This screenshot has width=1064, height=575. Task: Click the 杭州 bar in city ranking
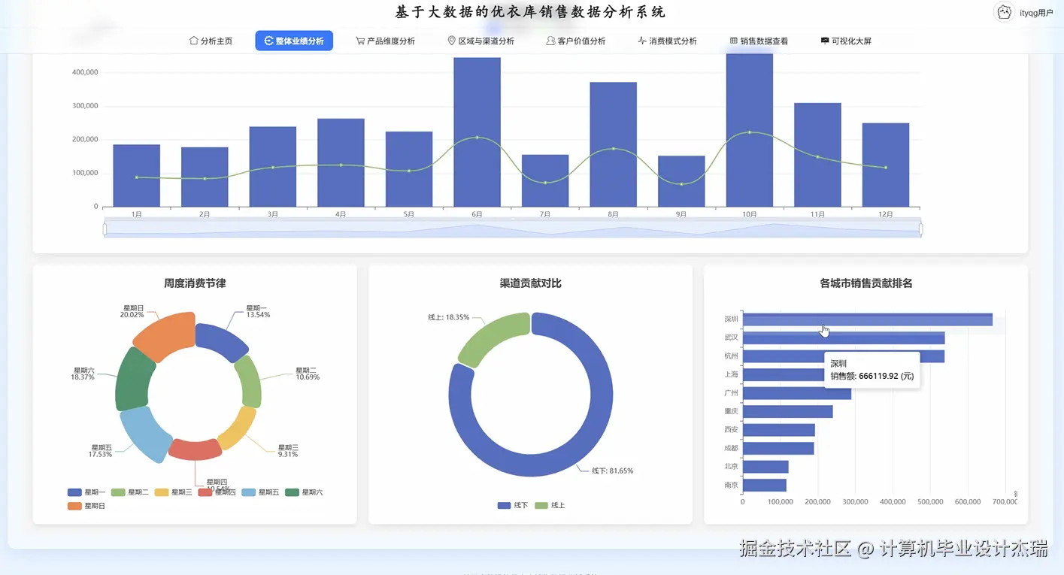(843, 356)
